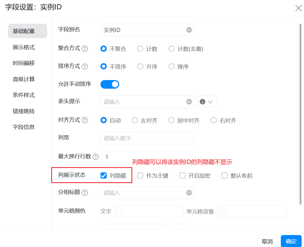Toggle the 允许手动排序 switch off
This screenshot has width=304, height=247.
(x=110, y=84)
